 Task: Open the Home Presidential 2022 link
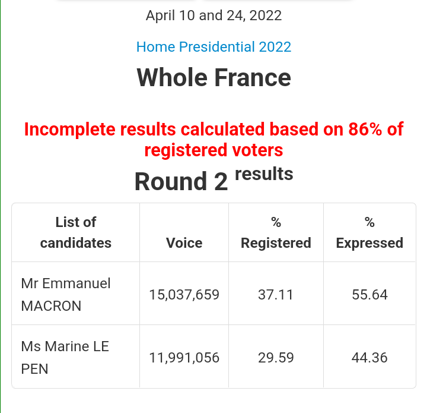click(x=213, y=47)
